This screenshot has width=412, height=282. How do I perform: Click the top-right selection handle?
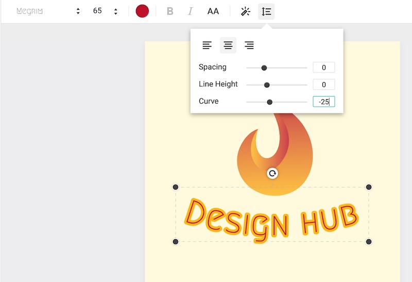pyautogui.click(x=369, y=187)
